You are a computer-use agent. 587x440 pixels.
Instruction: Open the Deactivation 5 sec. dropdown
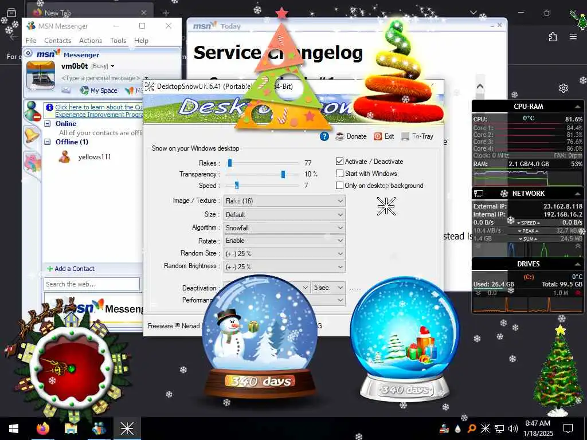(x=328, y=288)
